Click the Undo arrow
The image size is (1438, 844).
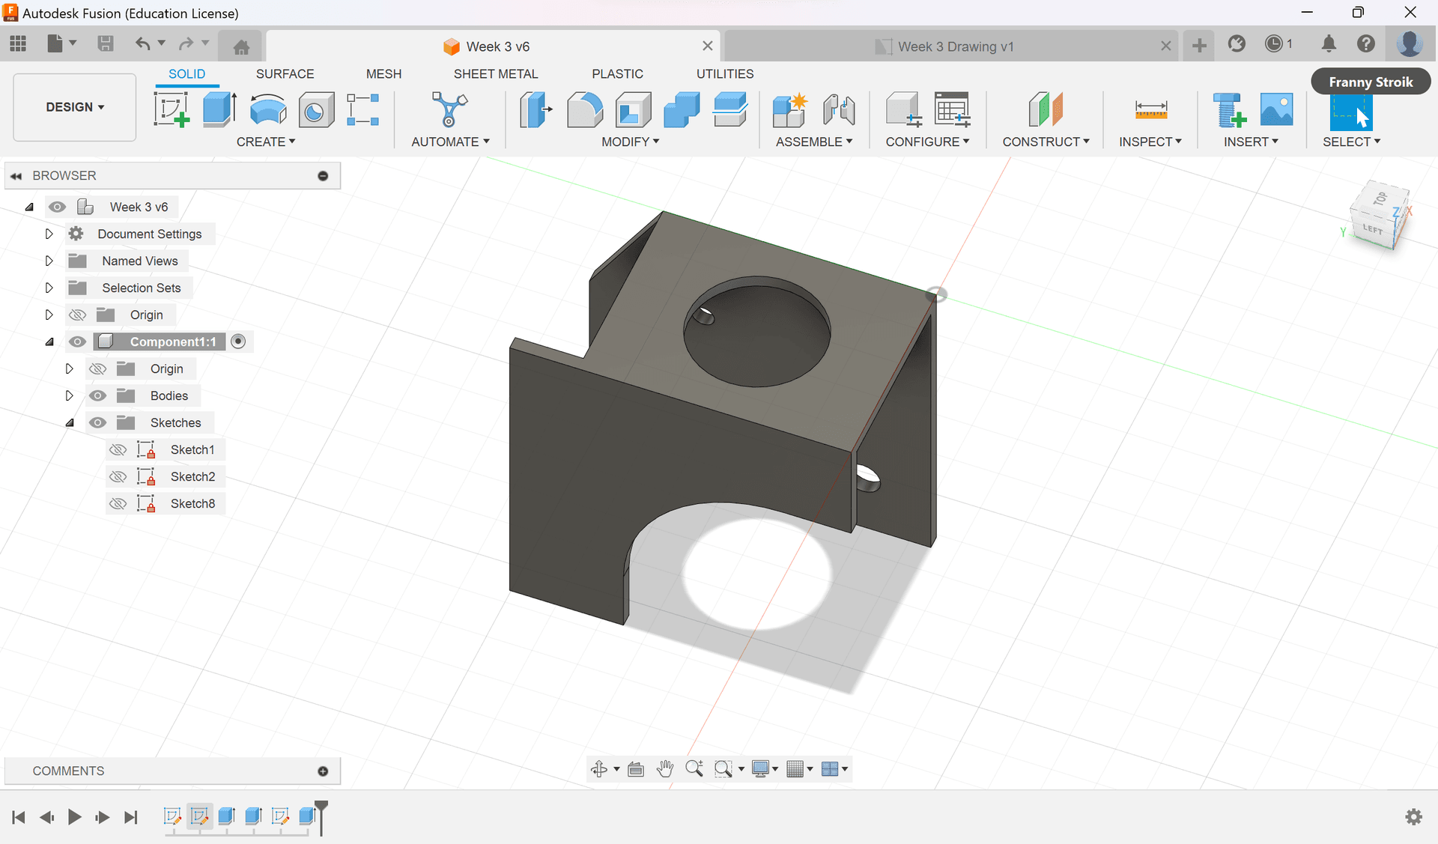coord(142,44)
